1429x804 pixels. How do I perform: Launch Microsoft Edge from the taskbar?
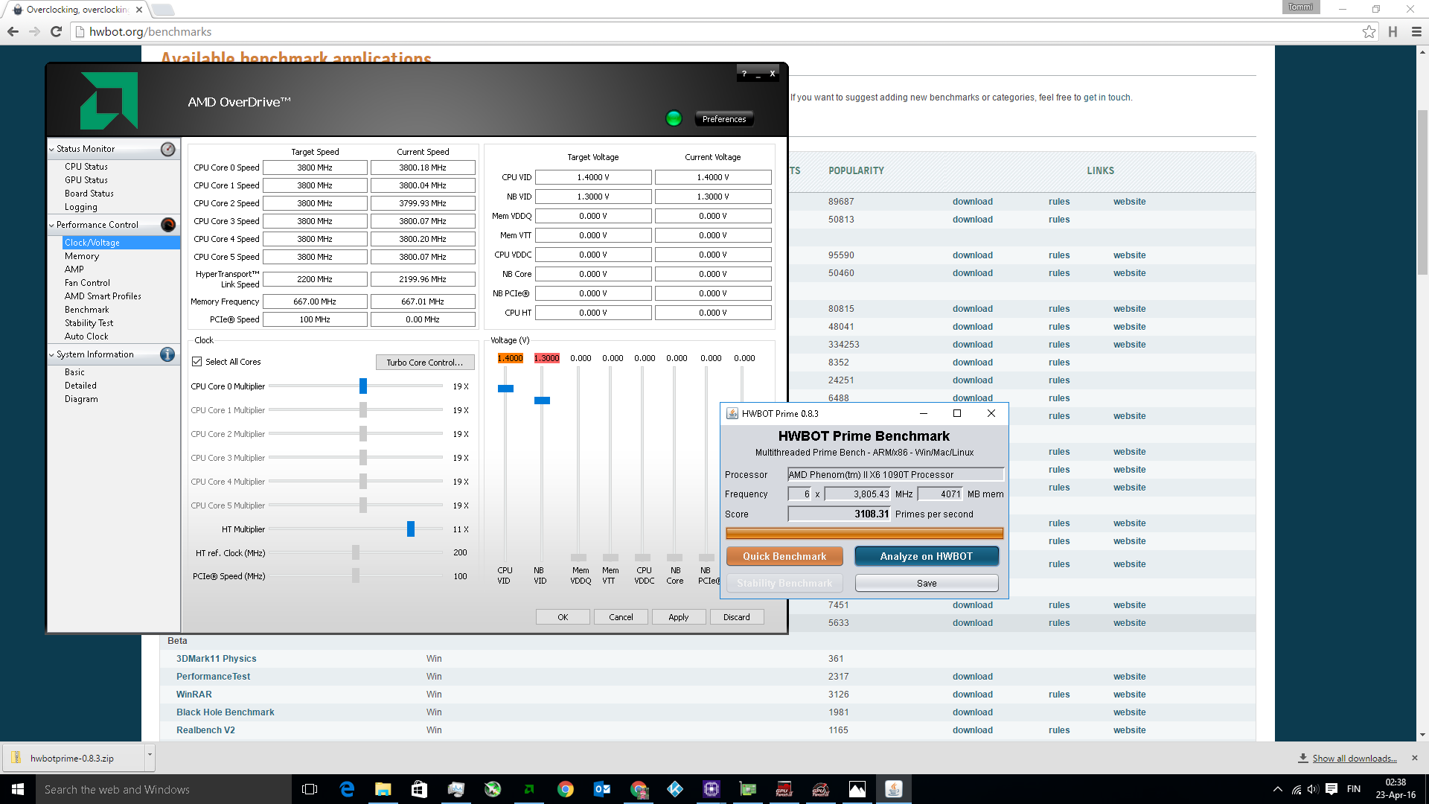click(347, 789)
